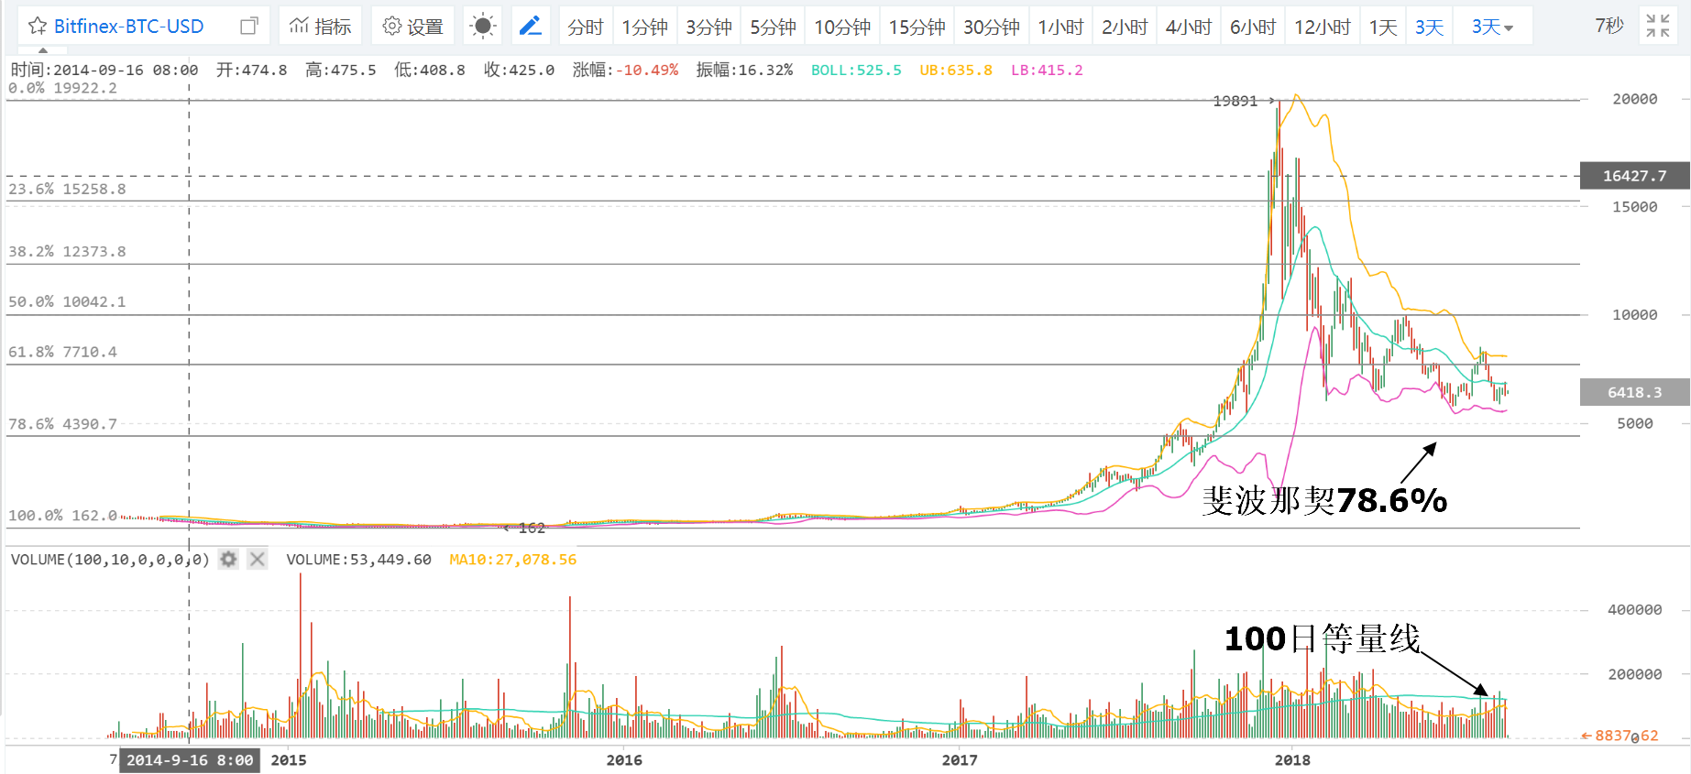Click the 100日等量线 annotation text
Image resolution: width=1691 pixels, height=774 pixels.
(x=1322, y=638)
